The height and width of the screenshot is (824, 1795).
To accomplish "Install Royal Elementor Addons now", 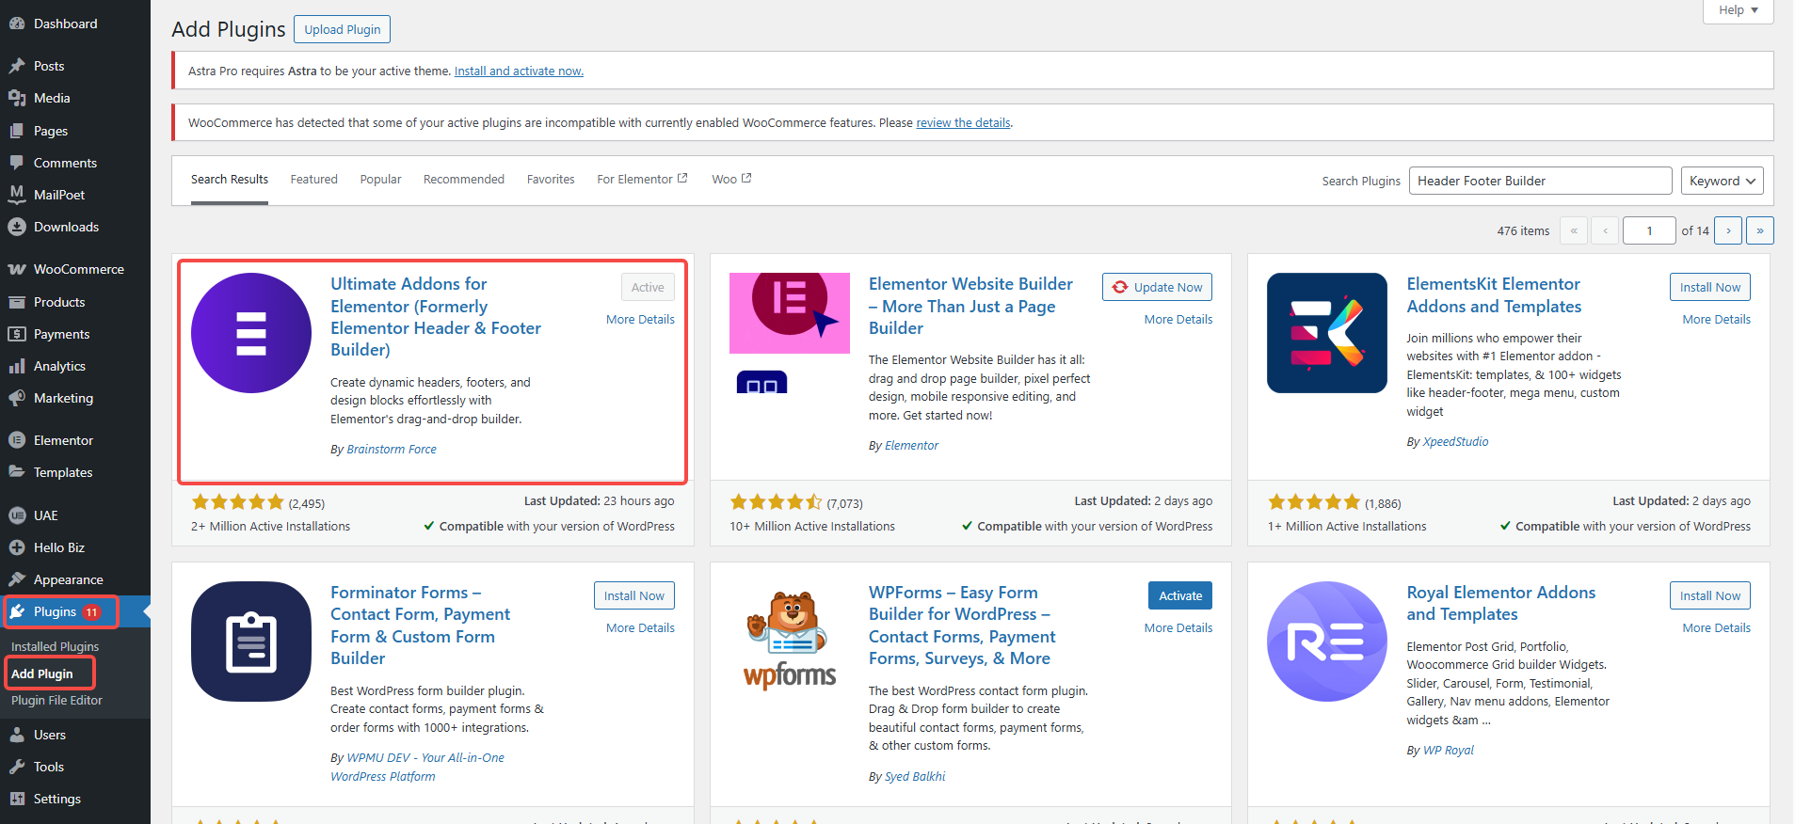I will click(x=1710, y=595).
